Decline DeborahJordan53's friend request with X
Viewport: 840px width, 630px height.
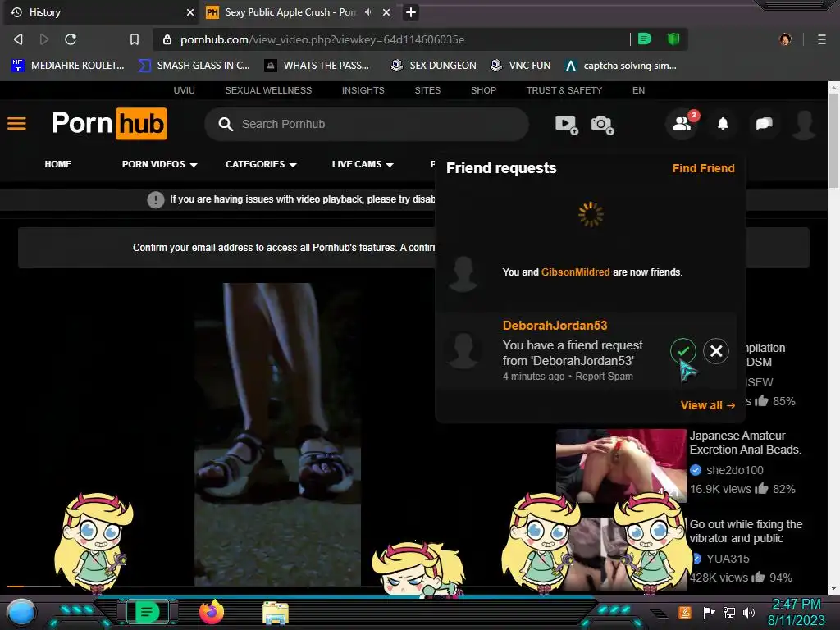click(716, 351)
